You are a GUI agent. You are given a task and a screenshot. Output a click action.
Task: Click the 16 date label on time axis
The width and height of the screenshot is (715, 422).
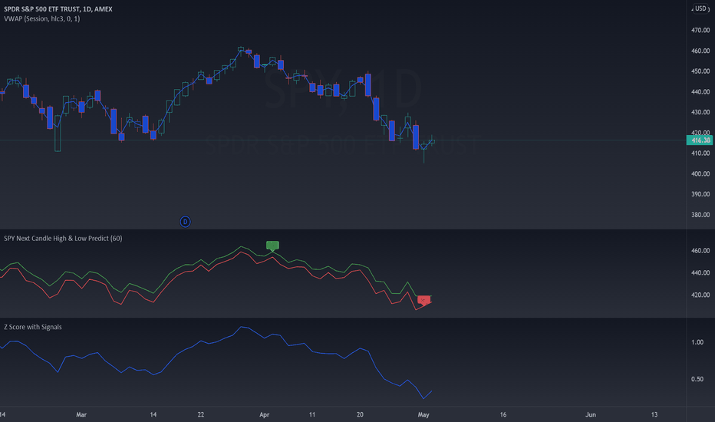point(503,414)
